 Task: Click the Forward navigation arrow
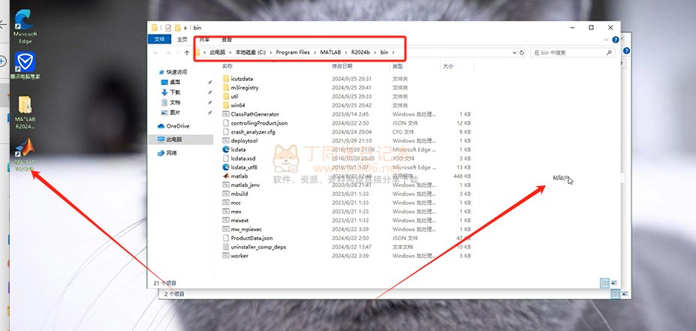pos(168,53)
